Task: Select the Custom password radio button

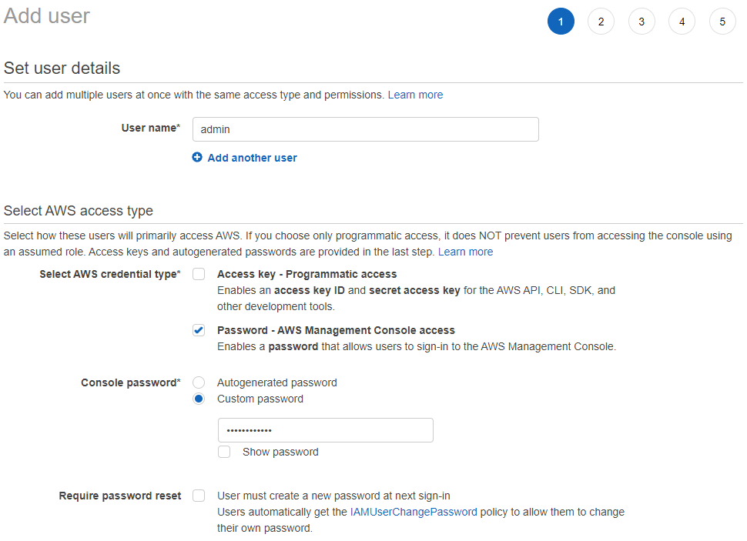Action: (x=199, y=399)
